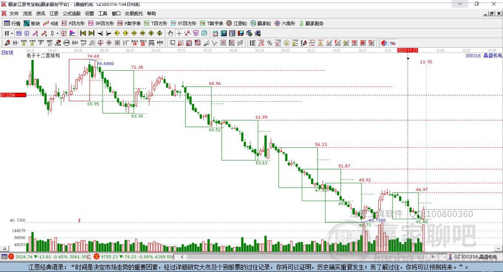The height and width of the screenshot is (272, 503).
Task: Select the 2023-11-21 red date marker
Action: 407,51
